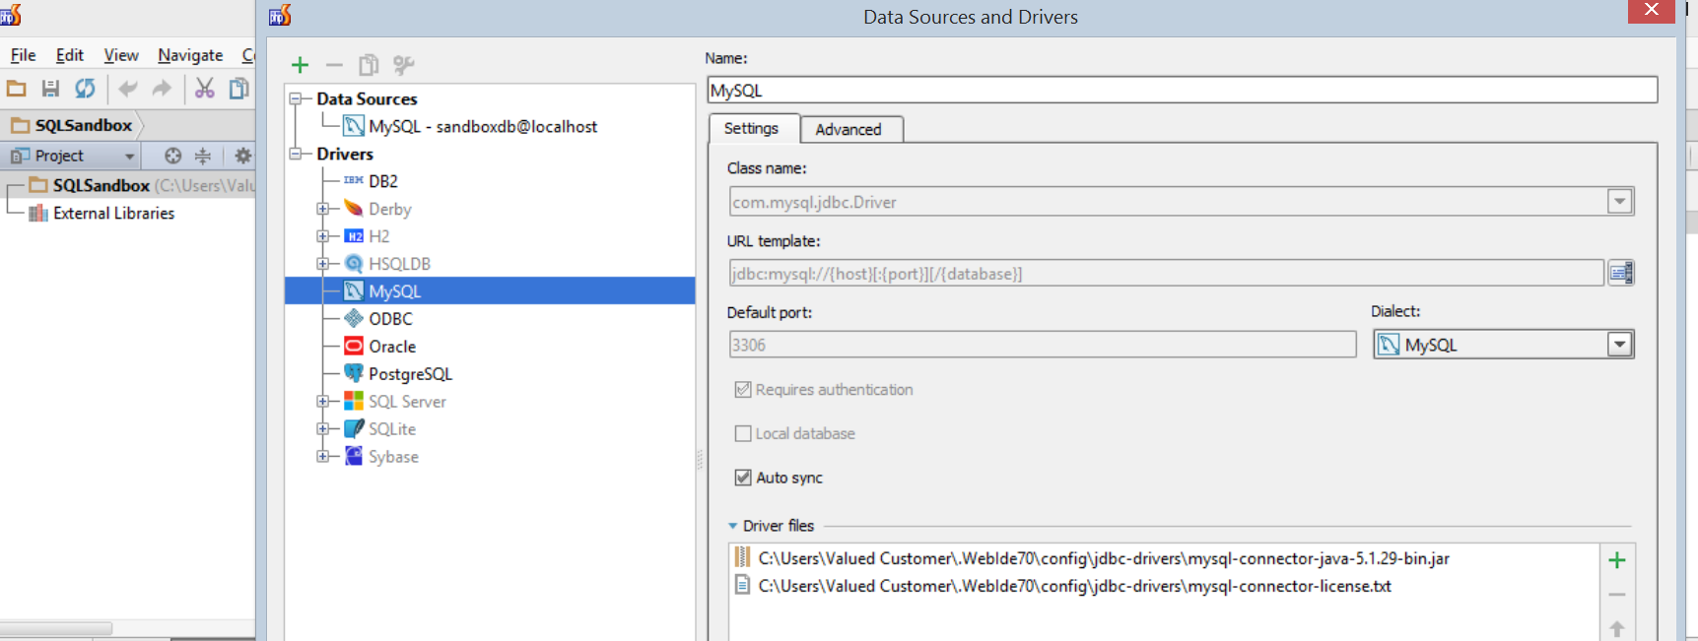1698x641 pixels.
Task: Click the Default port field
Action: pyautogui.click(x=1043, y=345)
